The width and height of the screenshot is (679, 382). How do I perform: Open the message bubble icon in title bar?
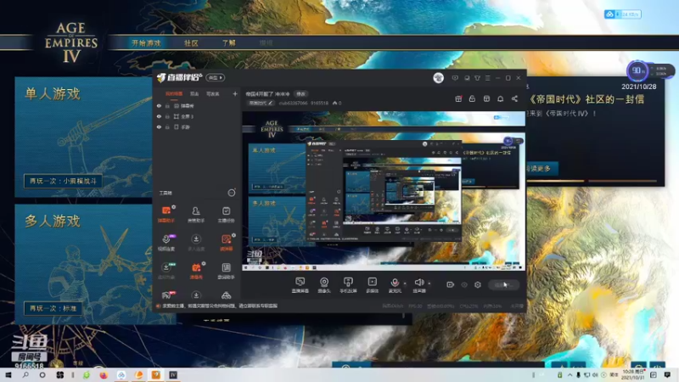coord(455,78)
